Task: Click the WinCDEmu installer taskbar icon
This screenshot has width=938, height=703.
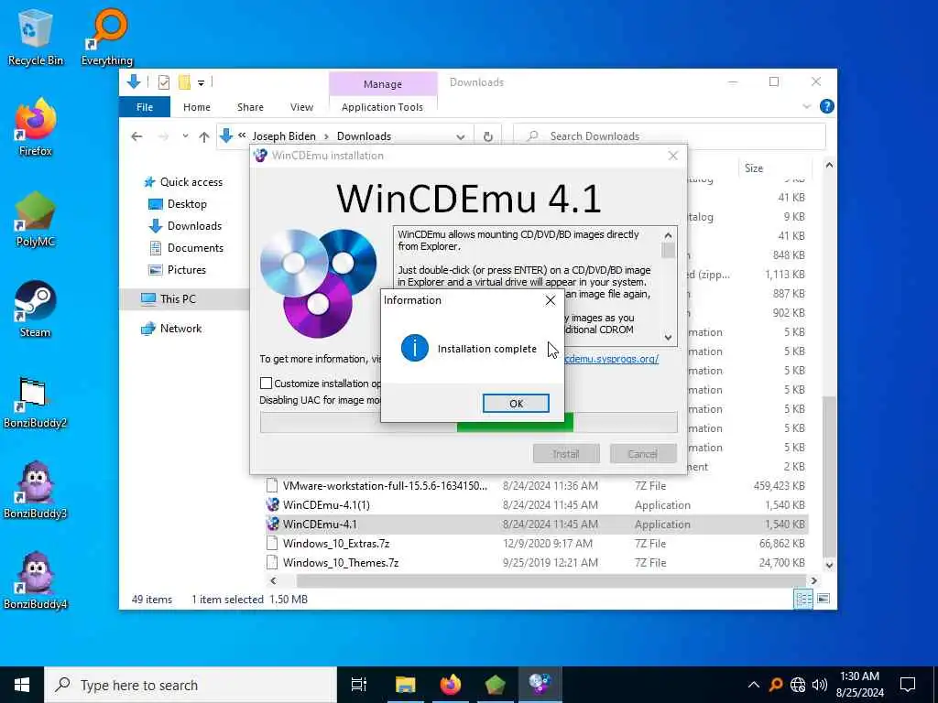Action: [x=540, y=685]
